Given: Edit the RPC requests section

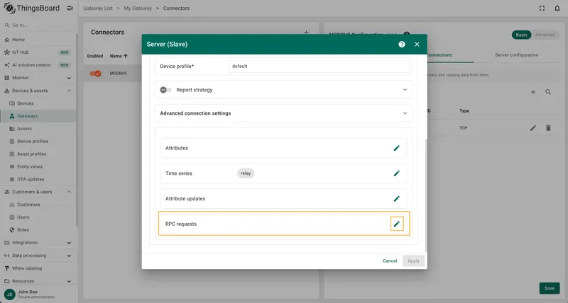Looking at the screenshot, I should coord(397,224).
